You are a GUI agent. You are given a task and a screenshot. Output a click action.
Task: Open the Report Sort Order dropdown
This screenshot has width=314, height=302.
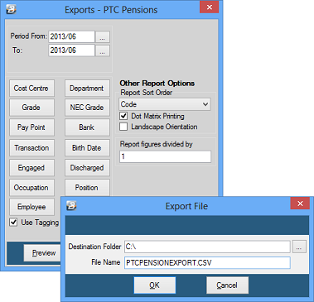tap(165, 104)
